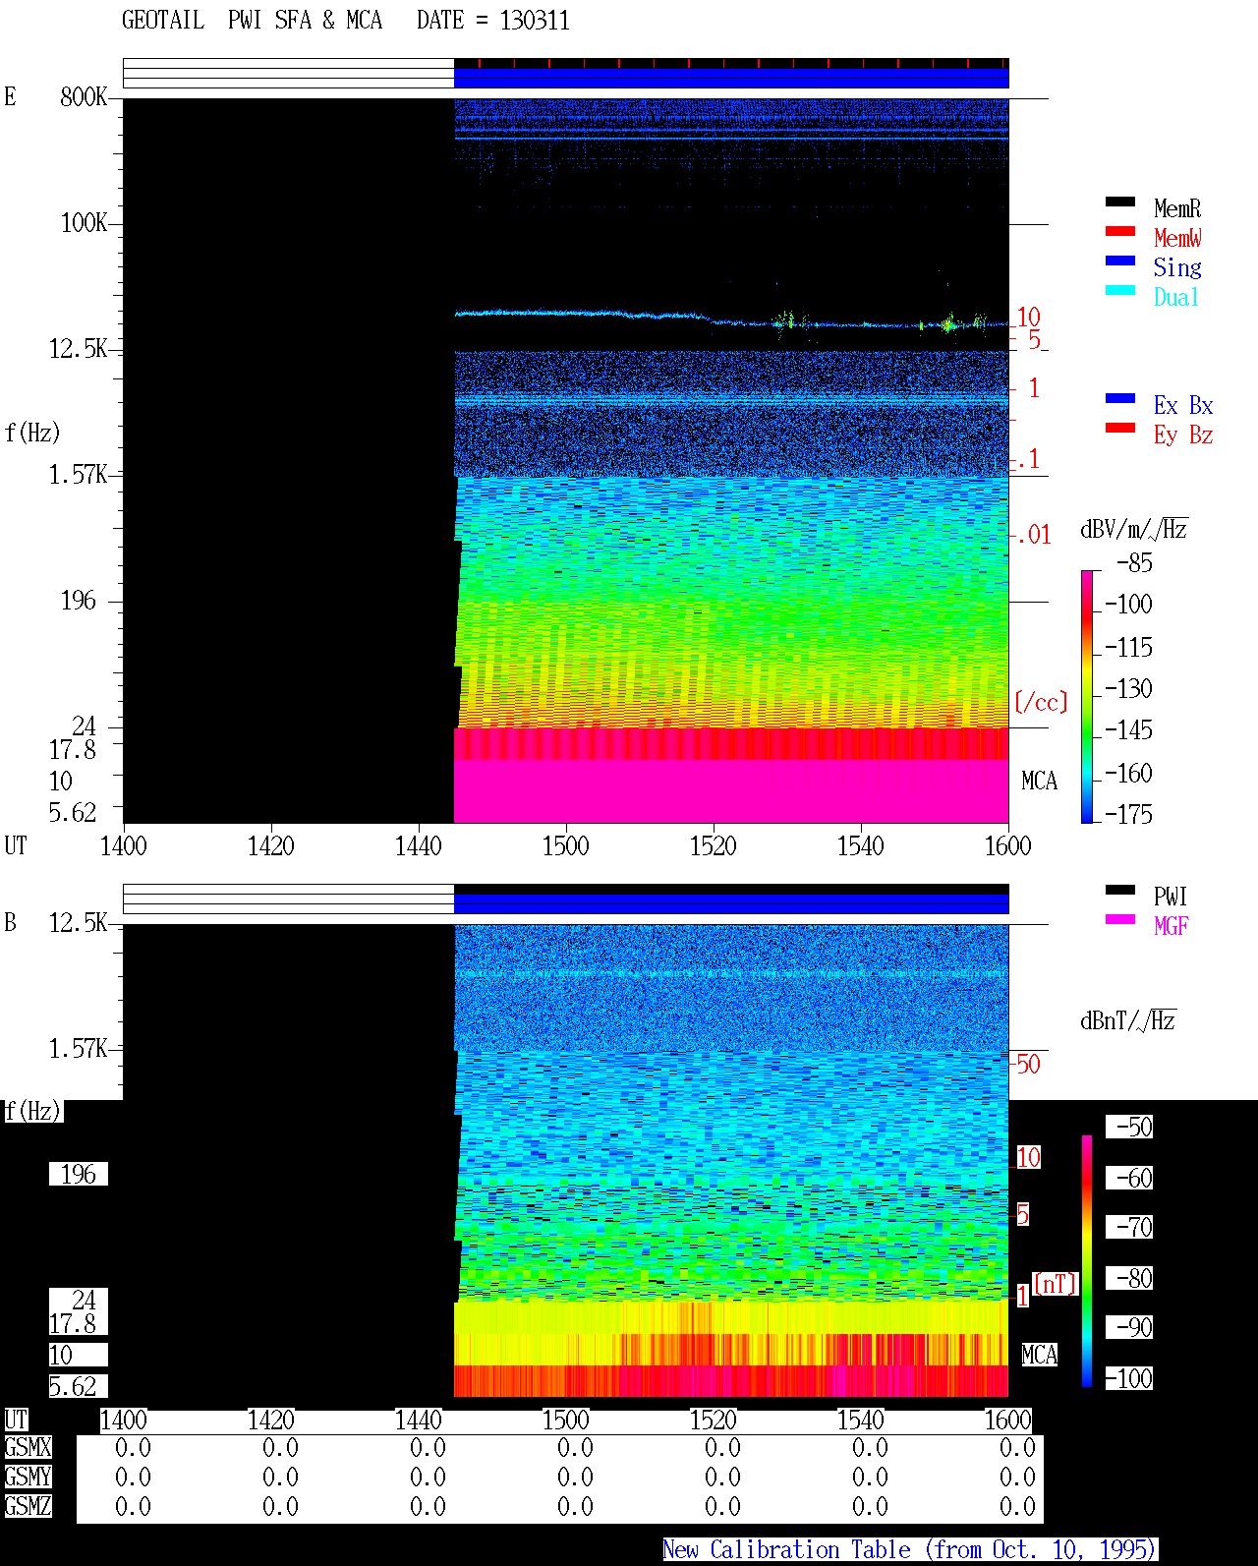Click the red "50" tick beside B panel
Image resolution: width=1258 pixels, height=1566 pixels.
[1028, 1064]
